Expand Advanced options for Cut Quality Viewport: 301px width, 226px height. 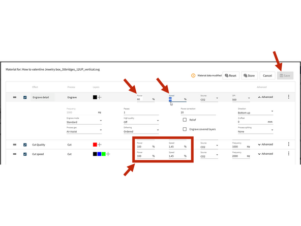tap(265, 145)
